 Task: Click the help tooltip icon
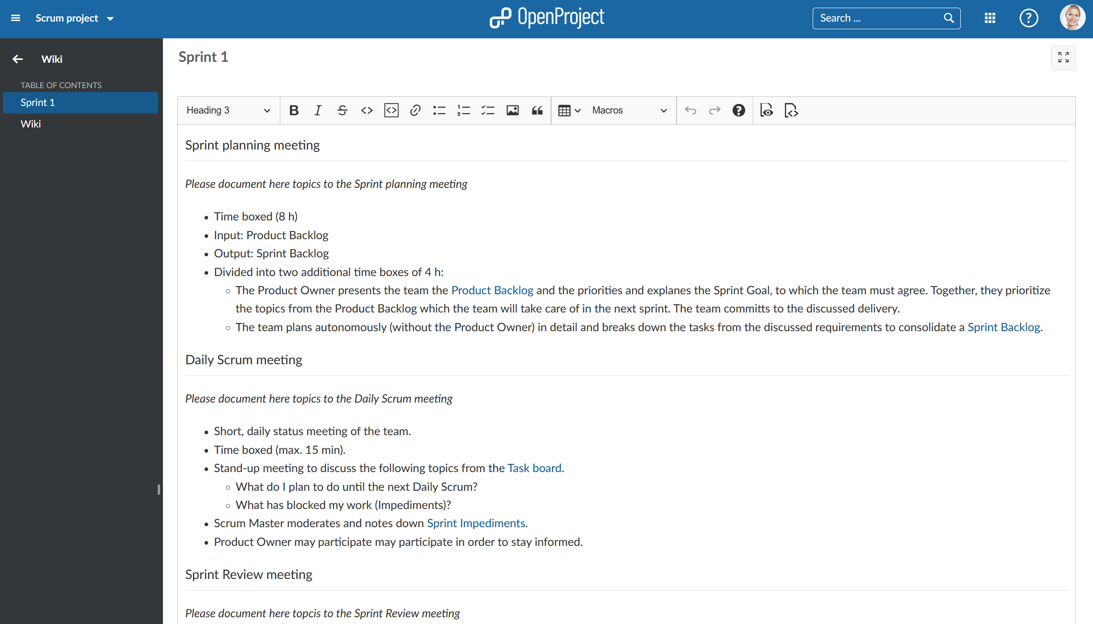click(x=739, y=110)
